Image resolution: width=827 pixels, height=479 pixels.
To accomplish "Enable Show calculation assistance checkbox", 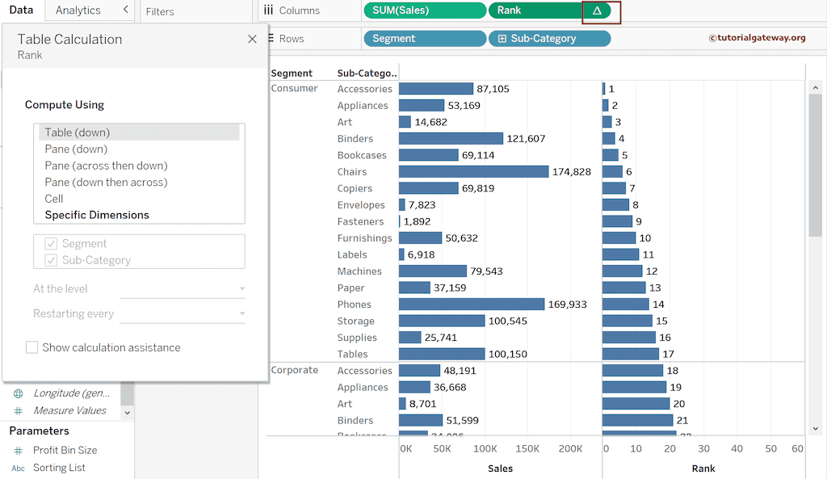I will pyautogui.click(x=32, y=347).
